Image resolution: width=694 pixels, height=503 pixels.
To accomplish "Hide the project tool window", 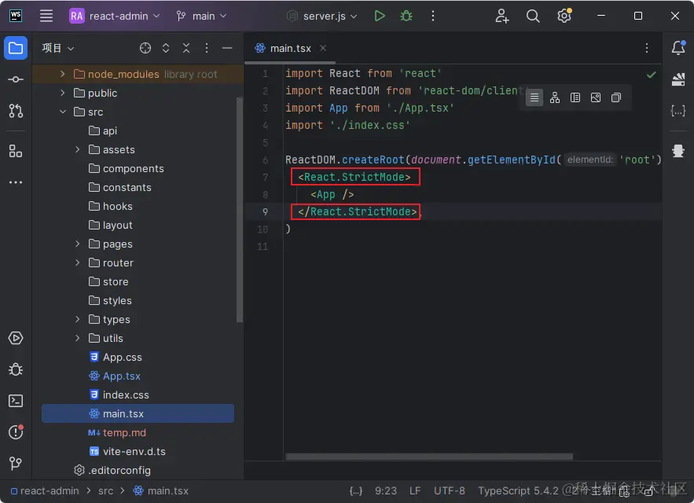I will tap(227, 48).
